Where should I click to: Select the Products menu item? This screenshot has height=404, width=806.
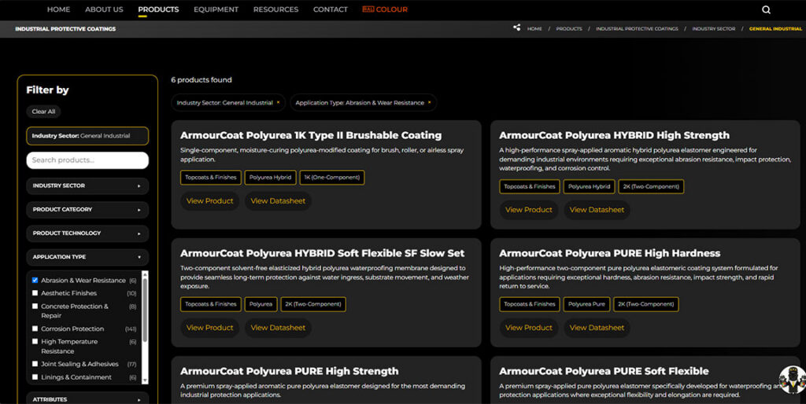coord(158,9)
